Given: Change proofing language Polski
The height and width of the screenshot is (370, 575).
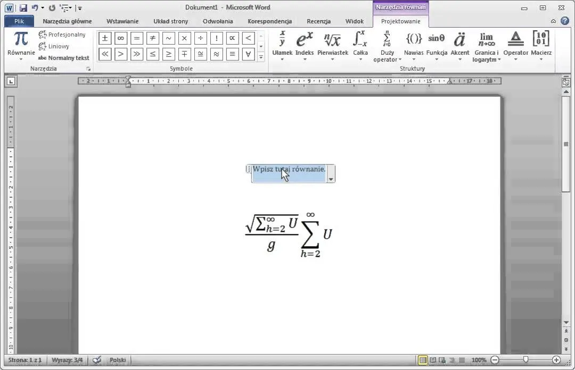Looking at the screenshot, I should coord(117,360).
